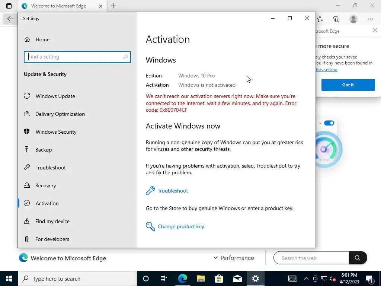Click Change product key link
This screenshot has height=286, width=381.
point(181,226)
